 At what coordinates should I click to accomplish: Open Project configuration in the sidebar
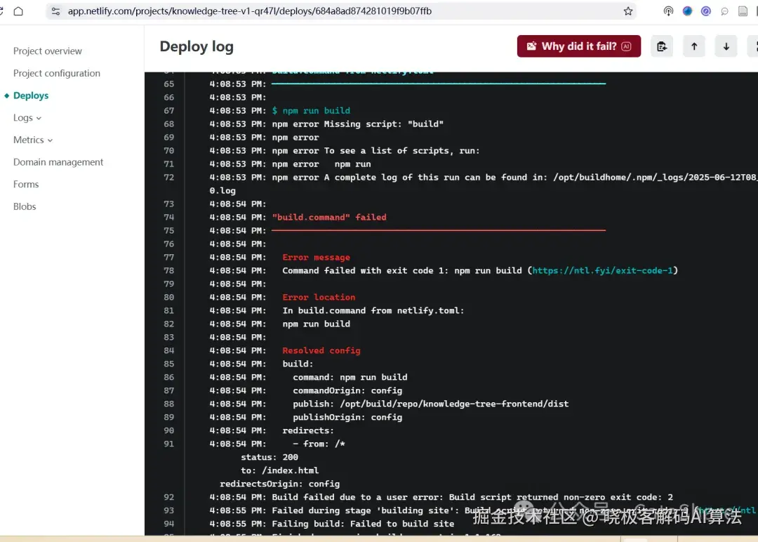pos(57,73)
